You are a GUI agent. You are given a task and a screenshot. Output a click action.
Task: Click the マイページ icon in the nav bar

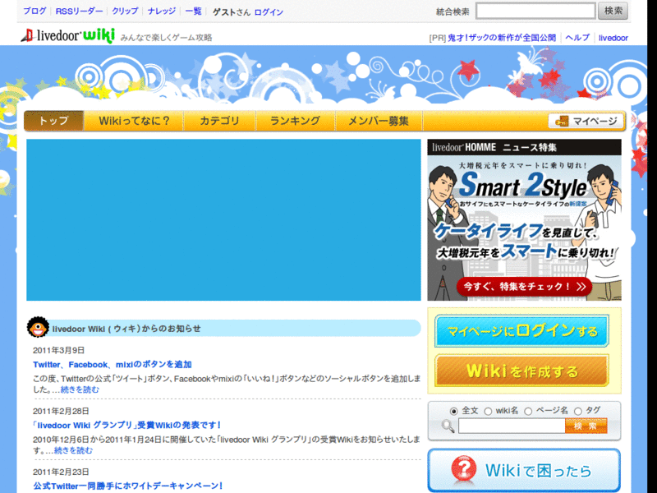[586, 121]
